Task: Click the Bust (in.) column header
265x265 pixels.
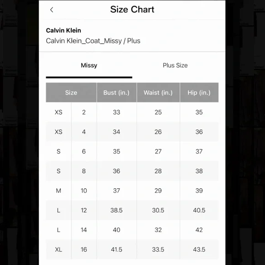Action: click(117, 93)
